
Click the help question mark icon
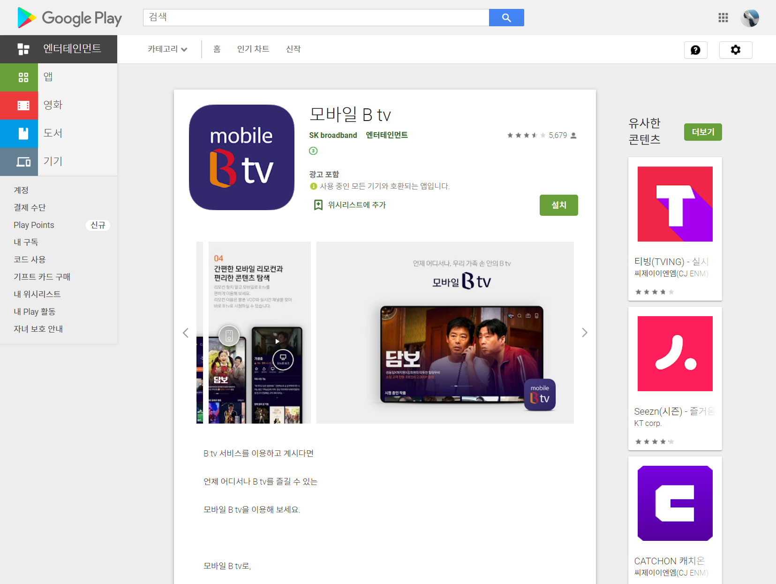(695, 50)
